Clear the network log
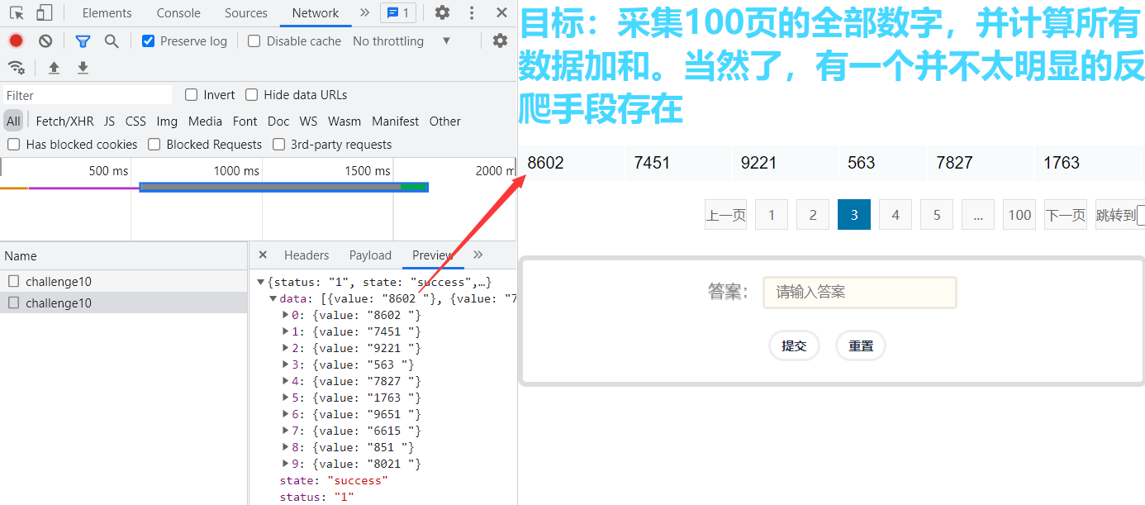 click(45, 40)
